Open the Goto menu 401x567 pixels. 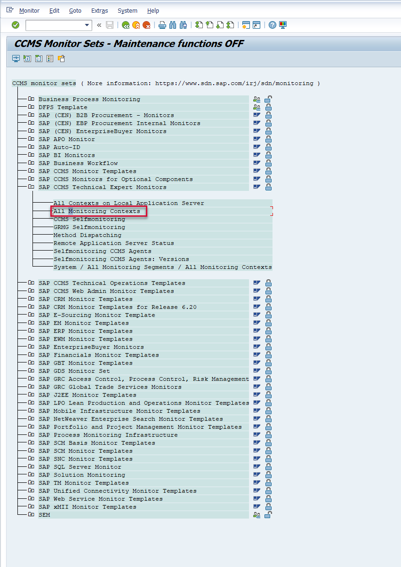75,10
